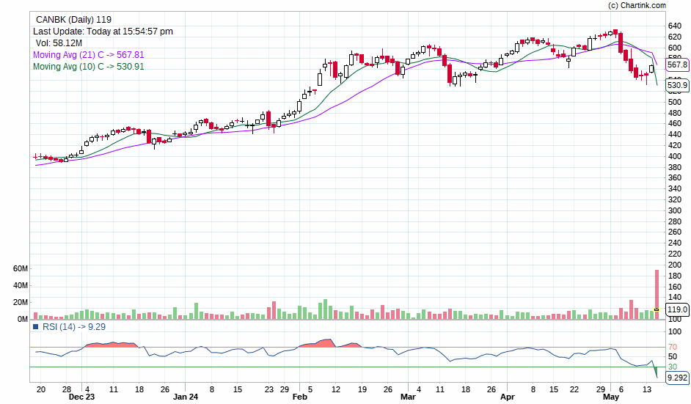Click the Feb month axis label
691x404 pixels.
point(300,397)
